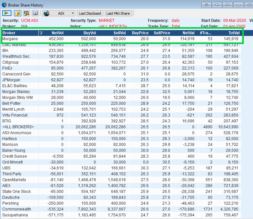This screenshot has width=253, height=219.
Task: Select the Wealthhub Sec row
Action: point(121,56)
